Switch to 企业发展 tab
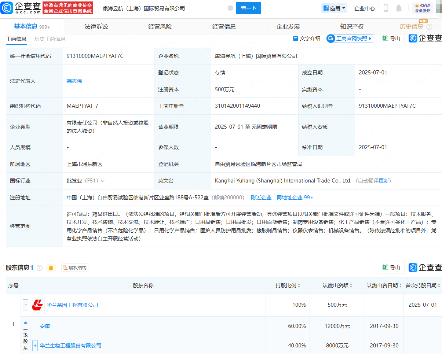442x354 pixels. [x=288, y=26]
